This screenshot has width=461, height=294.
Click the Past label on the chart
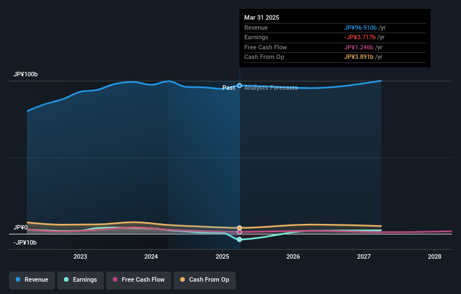[229, 88]
